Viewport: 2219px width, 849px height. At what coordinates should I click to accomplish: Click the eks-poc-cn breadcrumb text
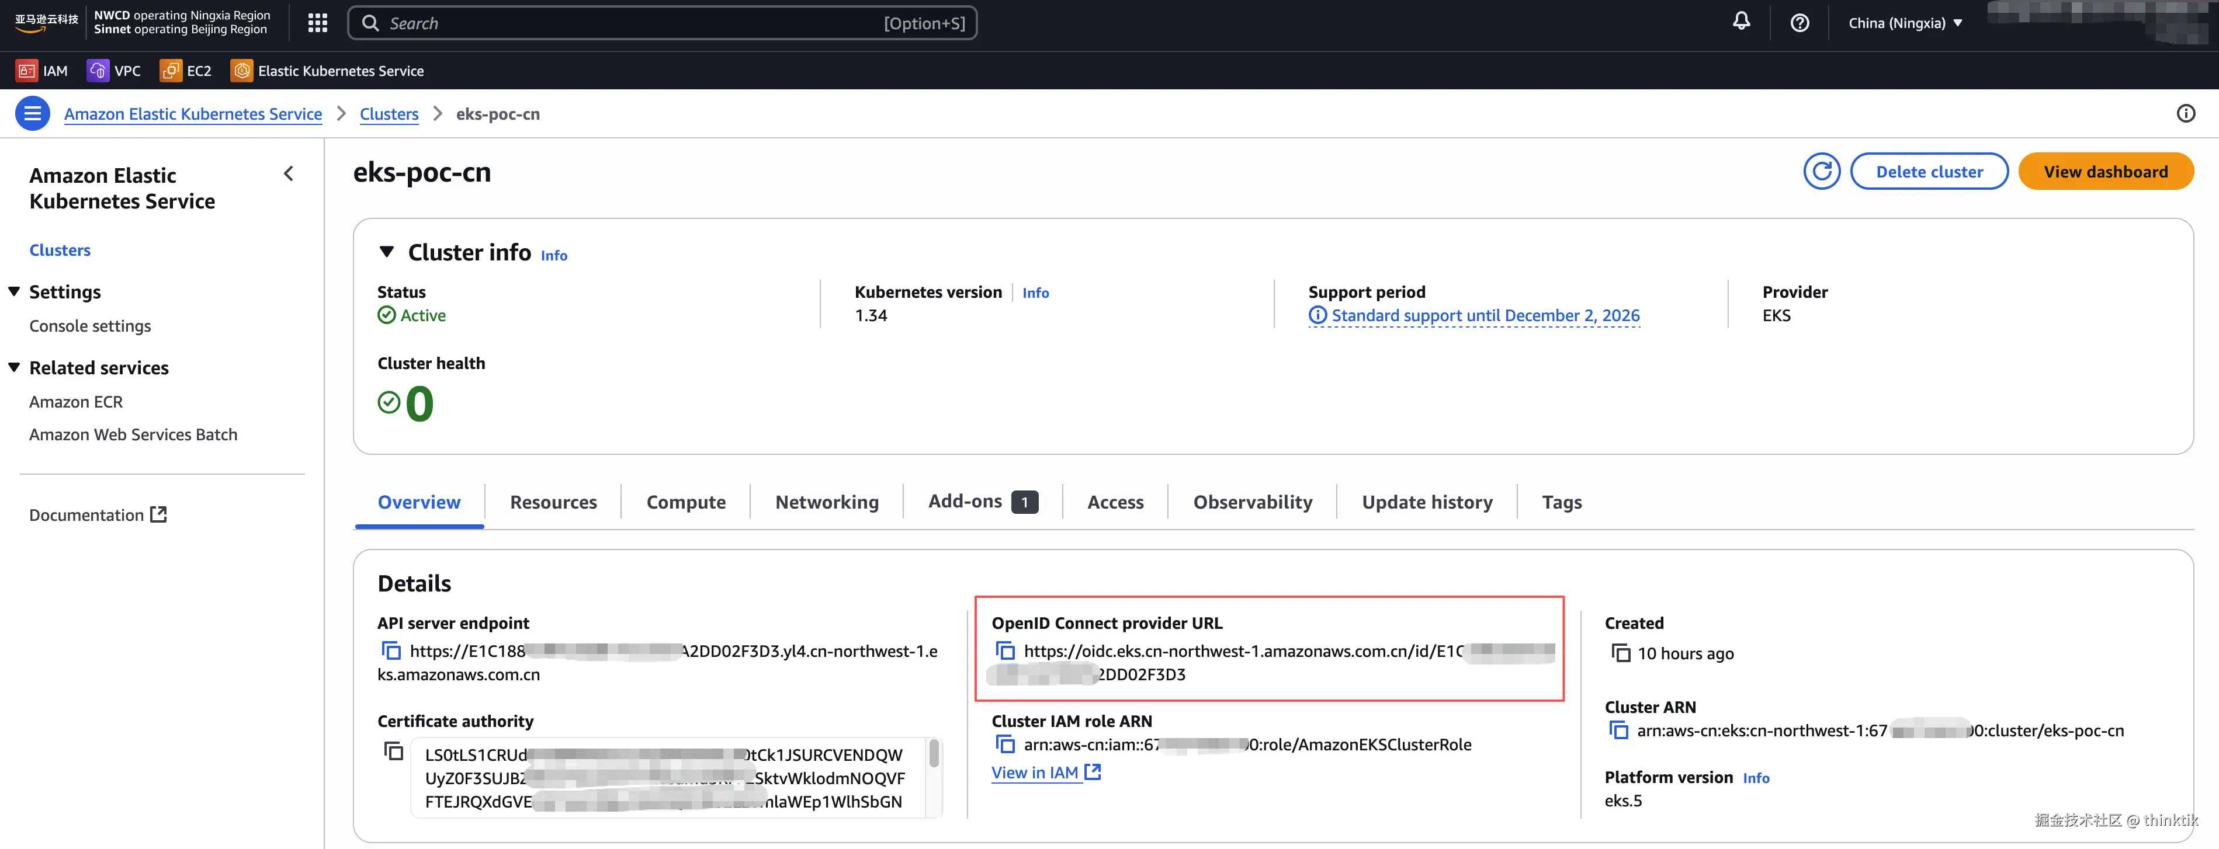pyautogui.click(x=498, y=114)
